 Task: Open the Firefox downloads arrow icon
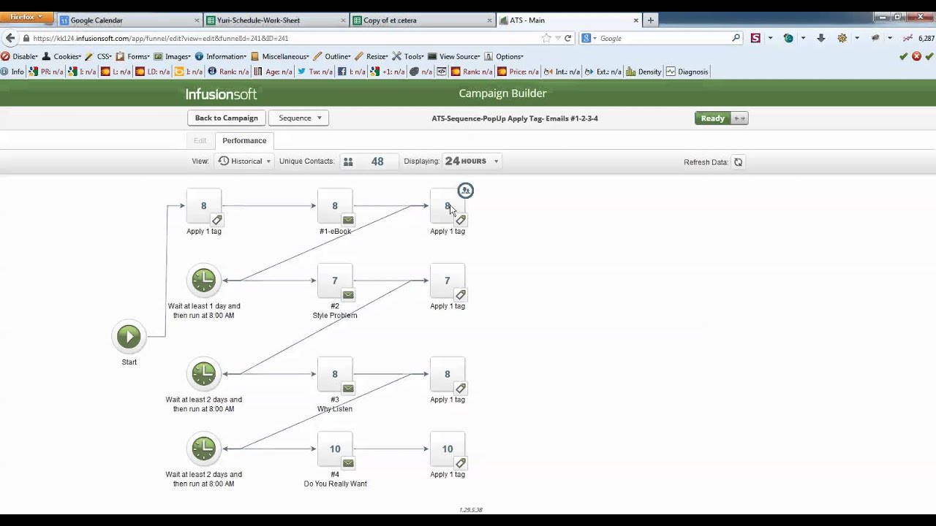coord(820,38)
